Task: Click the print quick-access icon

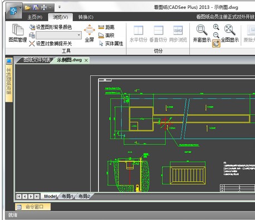Action: coord(44,8)
